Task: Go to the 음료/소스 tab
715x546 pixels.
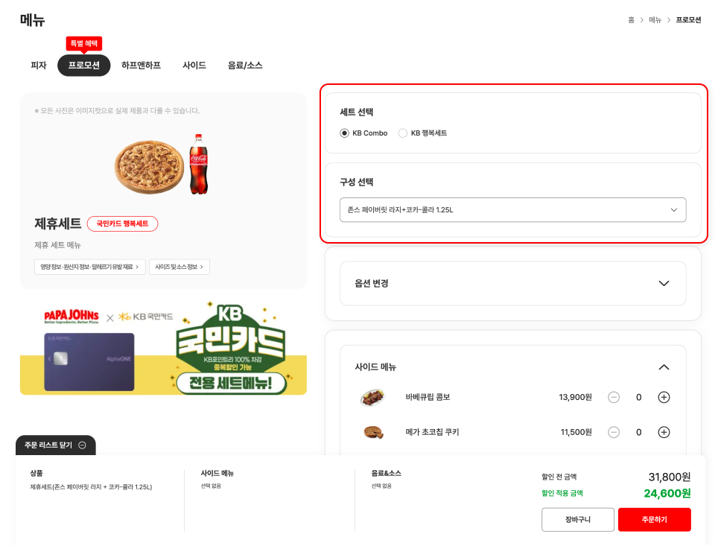Action: 245,66
